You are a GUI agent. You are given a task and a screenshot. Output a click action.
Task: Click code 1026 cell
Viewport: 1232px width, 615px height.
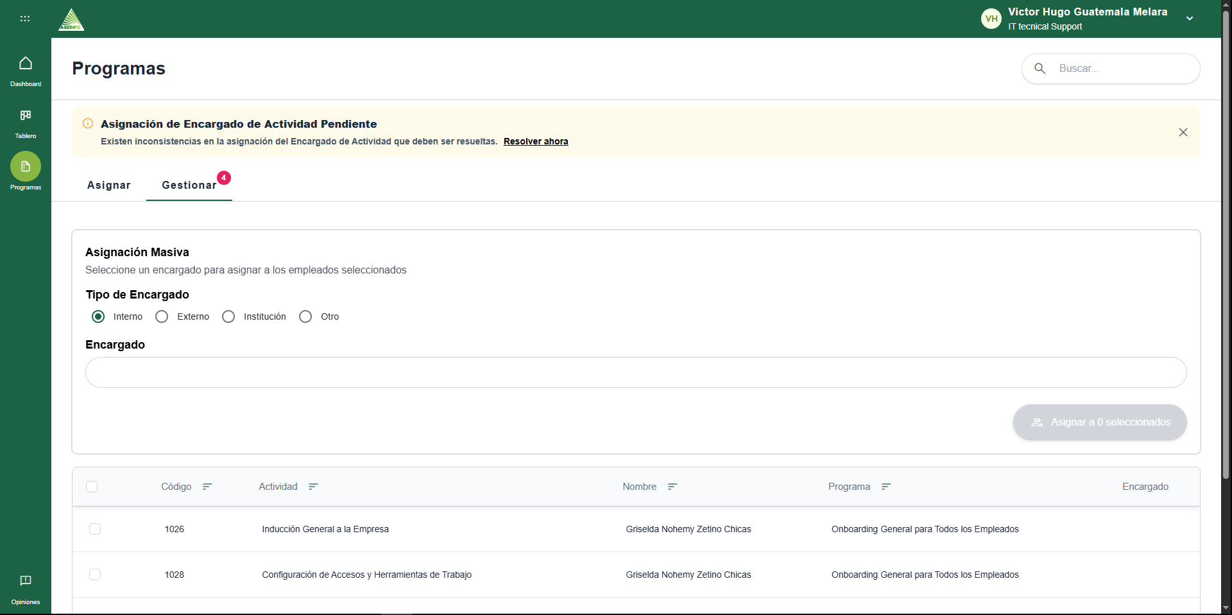point(175,529)
